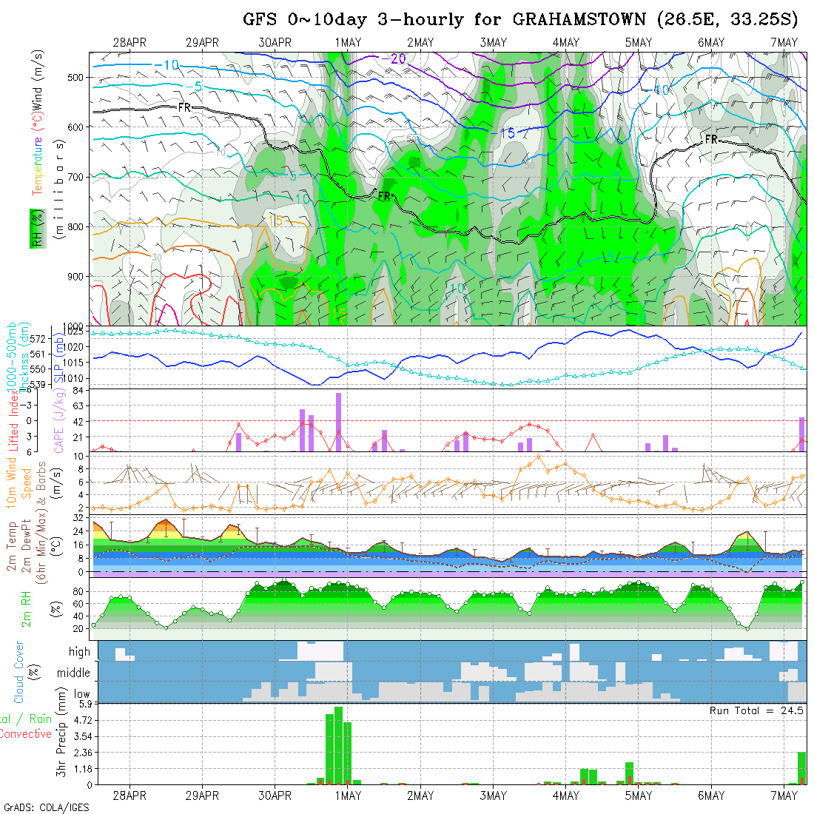The image size is (814, 814).
Task: Click the 4MAY label on the bottom axis
Action: [566, 795]
